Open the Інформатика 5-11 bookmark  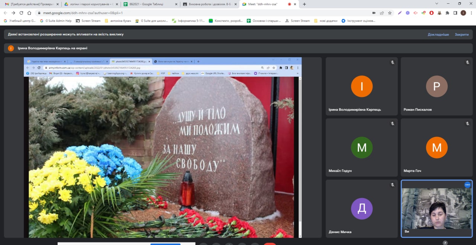[x=188, y=21]
